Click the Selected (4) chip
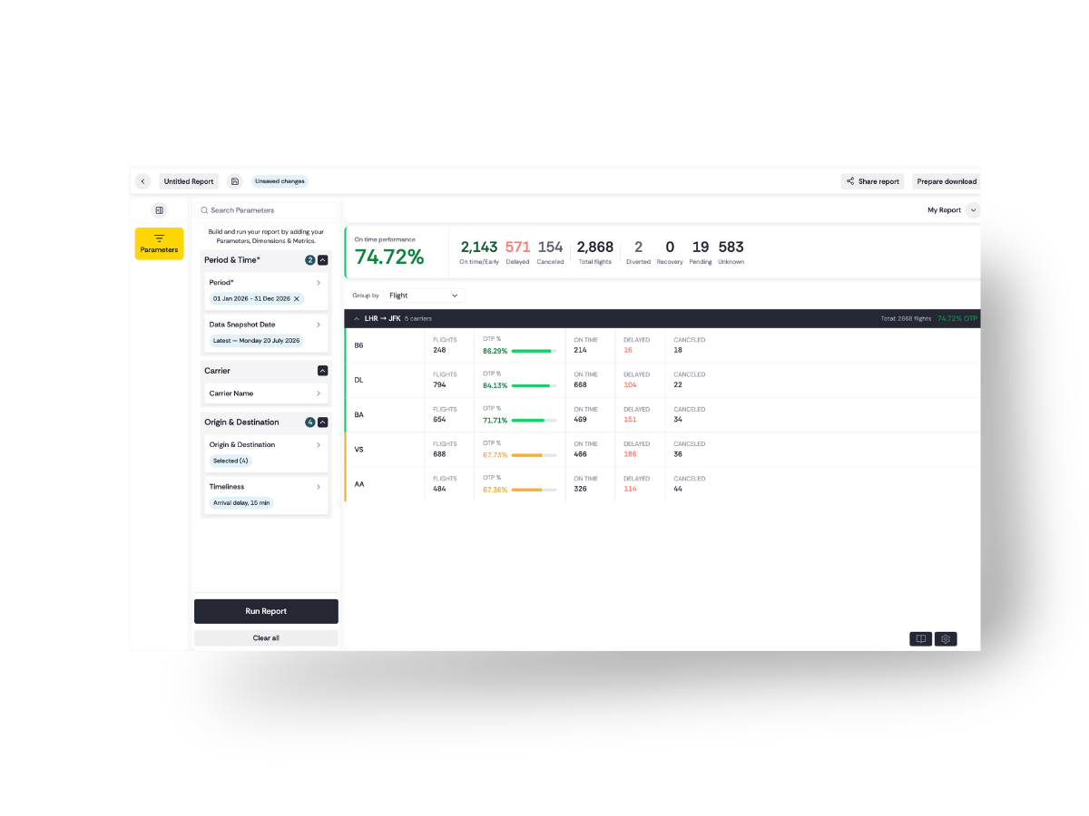 point(231,461)
